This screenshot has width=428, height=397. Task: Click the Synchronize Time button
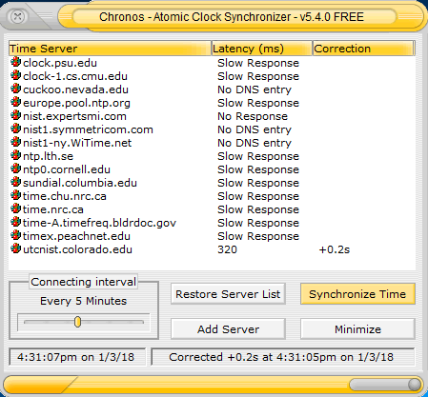click(357, 294)
